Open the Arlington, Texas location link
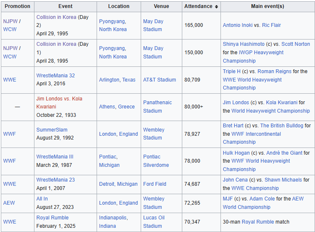 [117, 79]
